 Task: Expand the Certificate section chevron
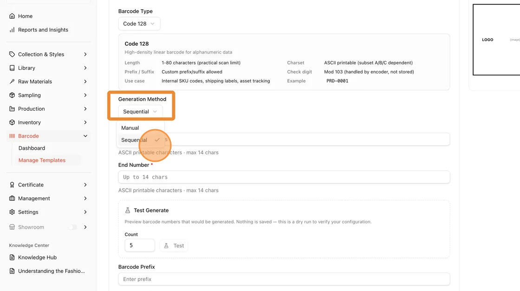coord(85,185)
